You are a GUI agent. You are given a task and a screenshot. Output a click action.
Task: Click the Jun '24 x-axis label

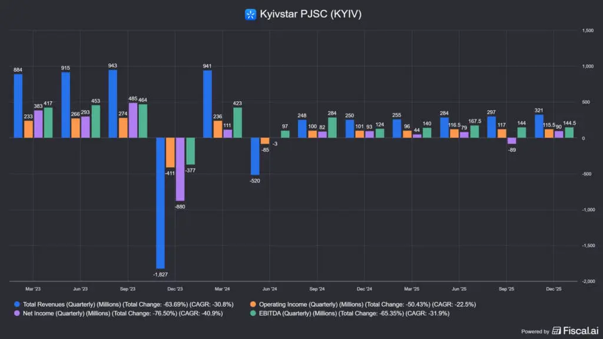[x=270, y=289]
